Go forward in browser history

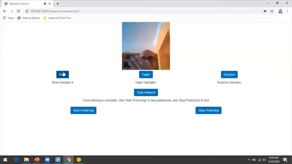coord(11,11)
